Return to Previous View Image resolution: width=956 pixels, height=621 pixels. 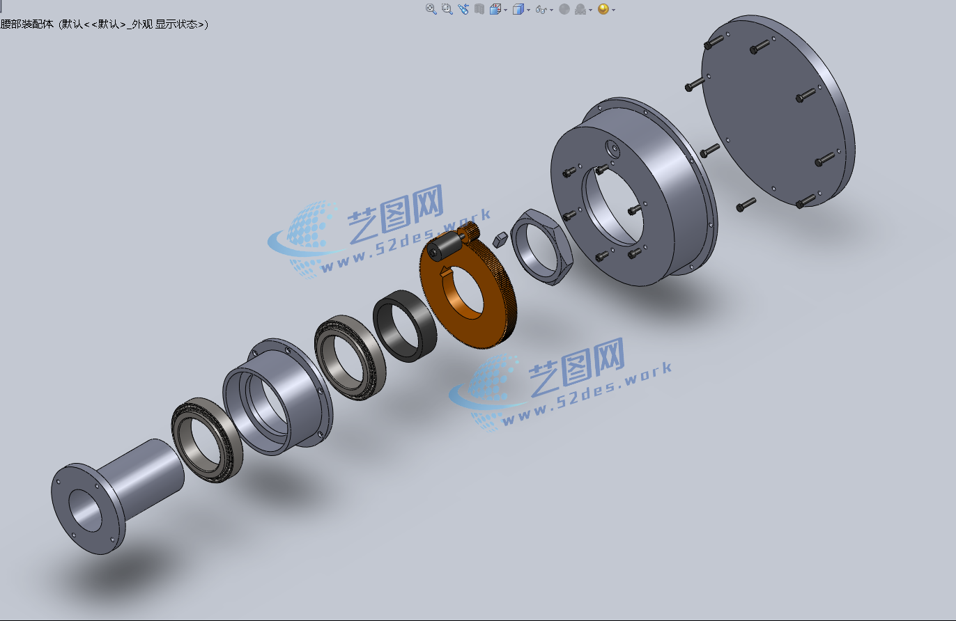tap(463, 9)
